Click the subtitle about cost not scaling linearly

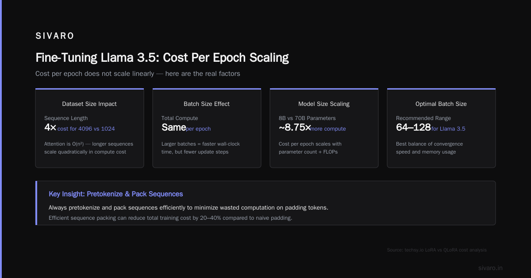click(x=138, y=74)
